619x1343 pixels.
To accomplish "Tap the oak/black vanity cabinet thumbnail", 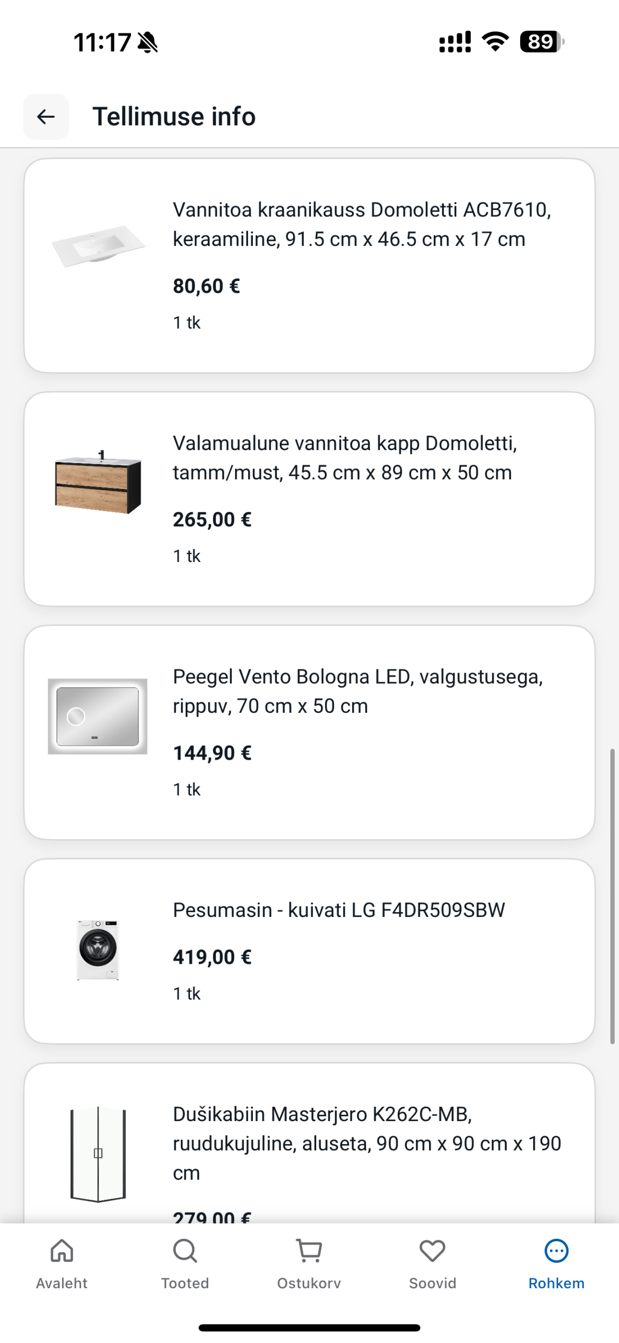I will 98,483.
